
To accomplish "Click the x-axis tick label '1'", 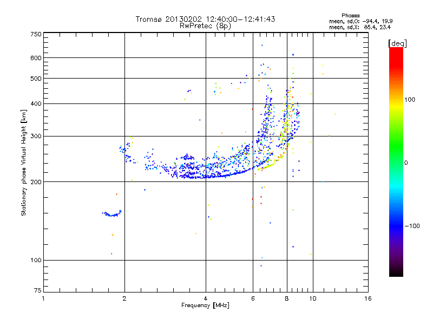I will pyautogui.click(x=43, y=298).
